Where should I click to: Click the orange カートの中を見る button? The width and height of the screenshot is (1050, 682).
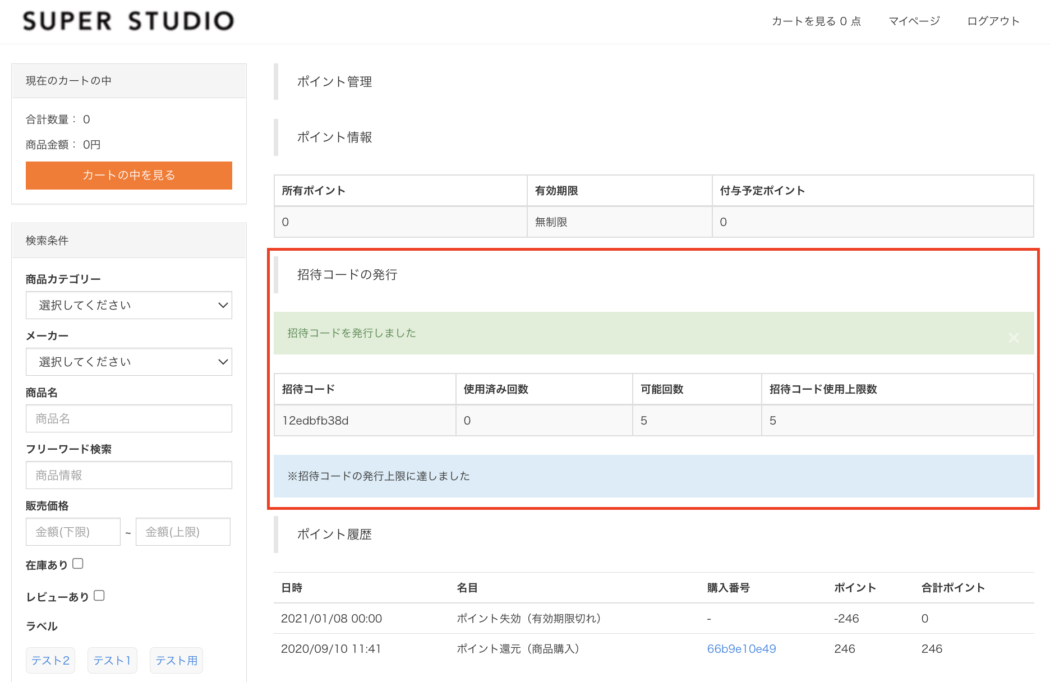(x=129, y=176)
